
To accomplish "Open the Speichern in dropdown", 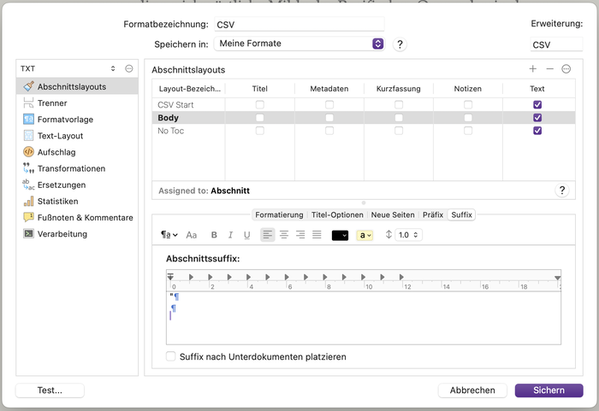I will pyautogui.click(x=298, y=44).
